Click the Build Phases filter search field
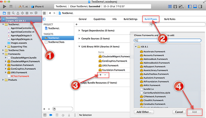206x118 pixels. 177,24
